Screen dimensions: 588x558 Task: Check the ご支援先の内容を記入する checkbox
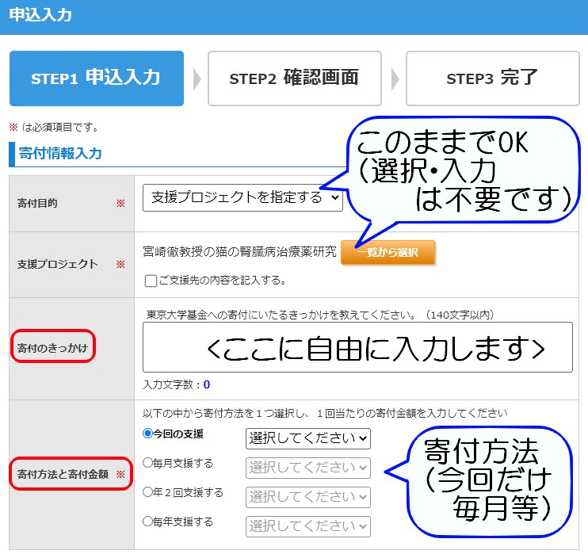click(151, 281)
